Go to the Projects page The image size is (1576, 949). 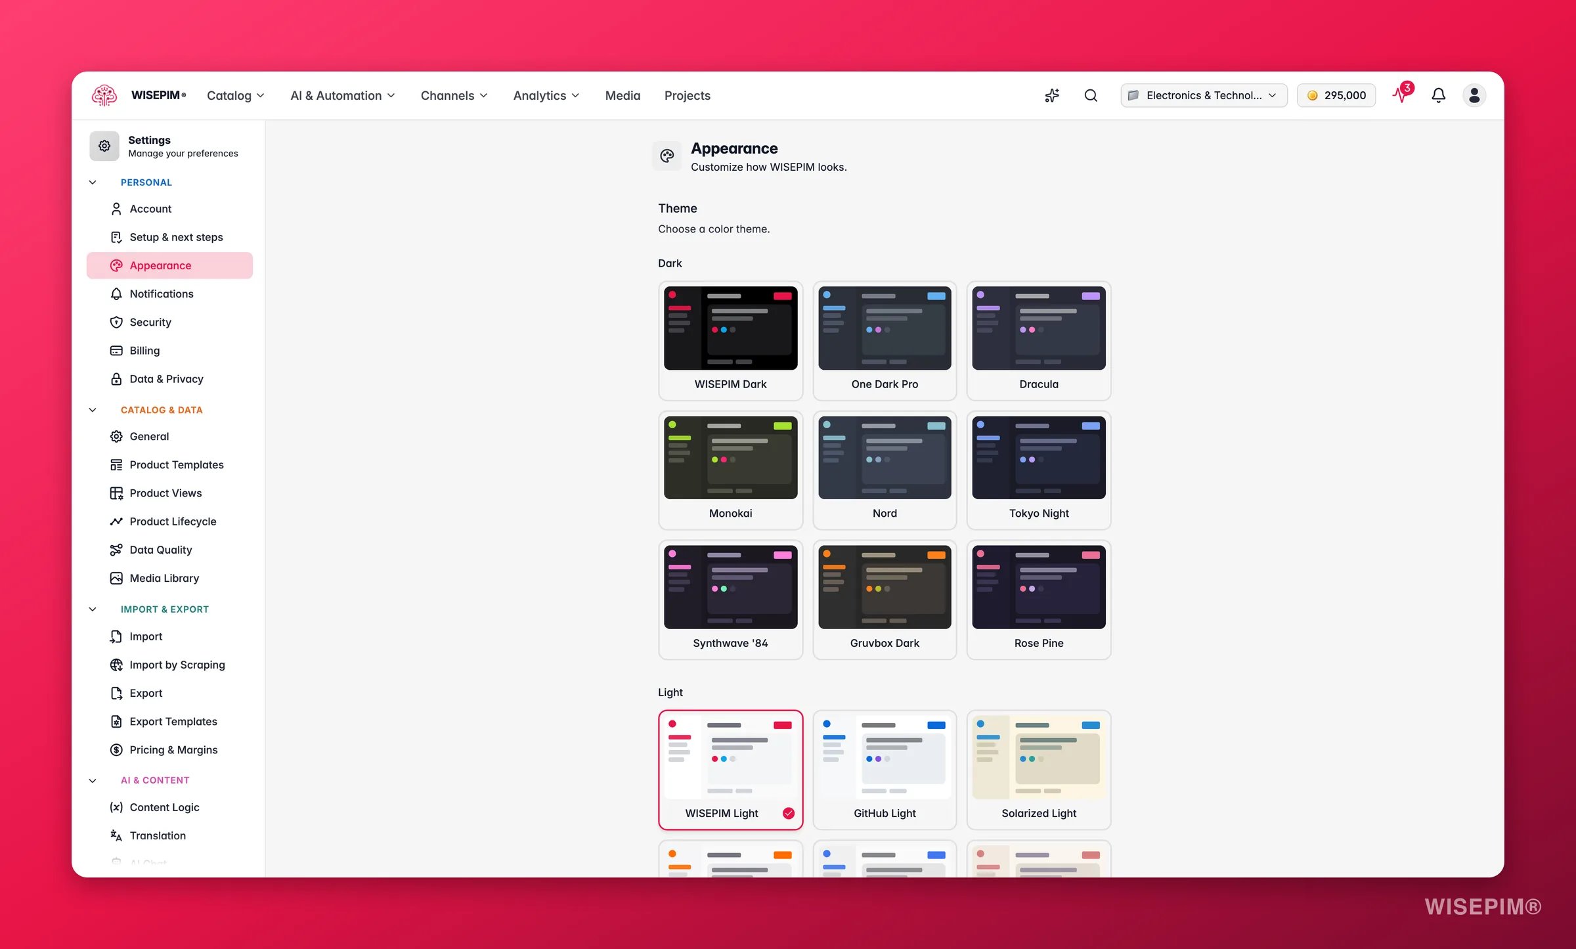[687, 95]
